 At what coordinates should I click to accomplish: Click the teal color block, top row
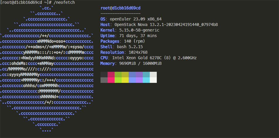[x=146, y=74]
